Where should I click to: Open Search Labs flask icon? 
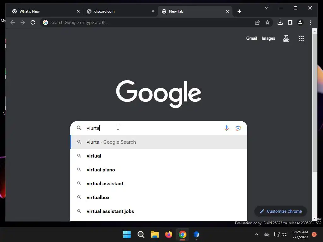point(286,38)
